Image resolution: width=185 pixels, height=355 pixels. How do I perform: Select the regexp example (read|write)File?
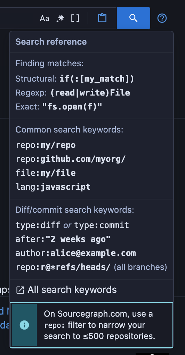coord(90,93)
